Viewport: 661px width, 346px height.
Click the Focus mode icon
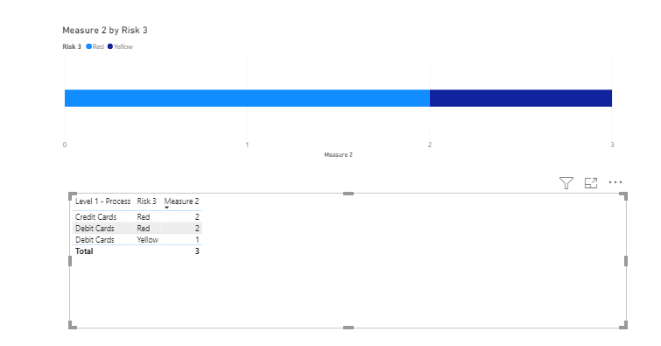click(591, 183)
